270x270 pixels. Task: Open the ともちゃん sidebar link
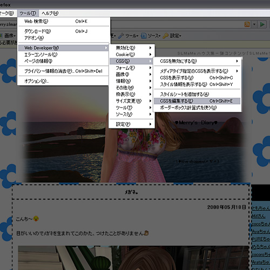[x=260, y=208]
